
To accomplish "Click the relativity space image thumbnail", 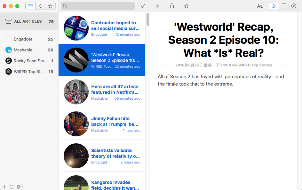I will click(x=76, y=156).
